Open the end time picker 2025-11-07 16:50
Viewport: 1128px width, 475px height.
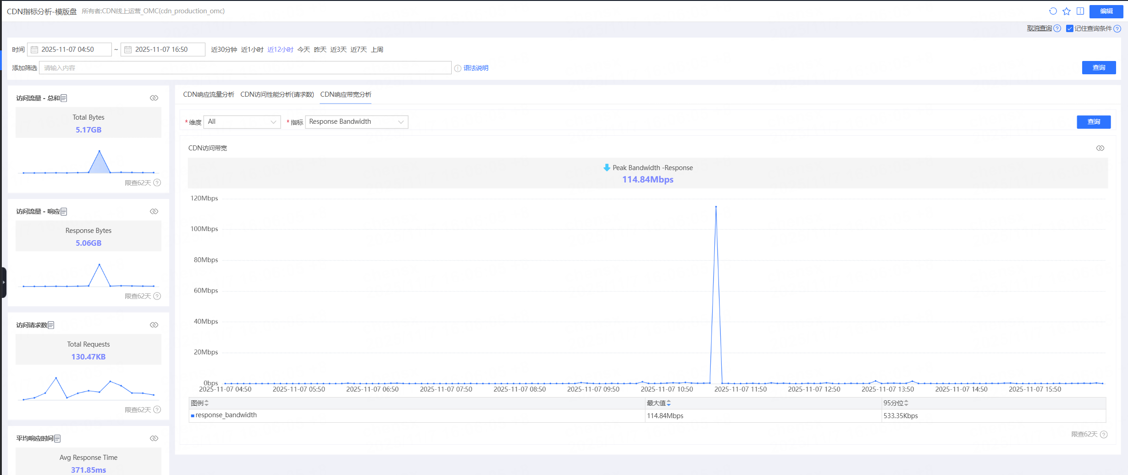click(163, 50)
